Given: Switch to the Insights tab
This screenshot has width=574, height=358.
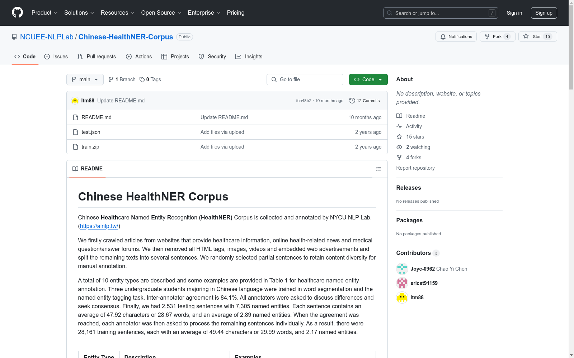Looking at the screenshot, I should [249, 57].
